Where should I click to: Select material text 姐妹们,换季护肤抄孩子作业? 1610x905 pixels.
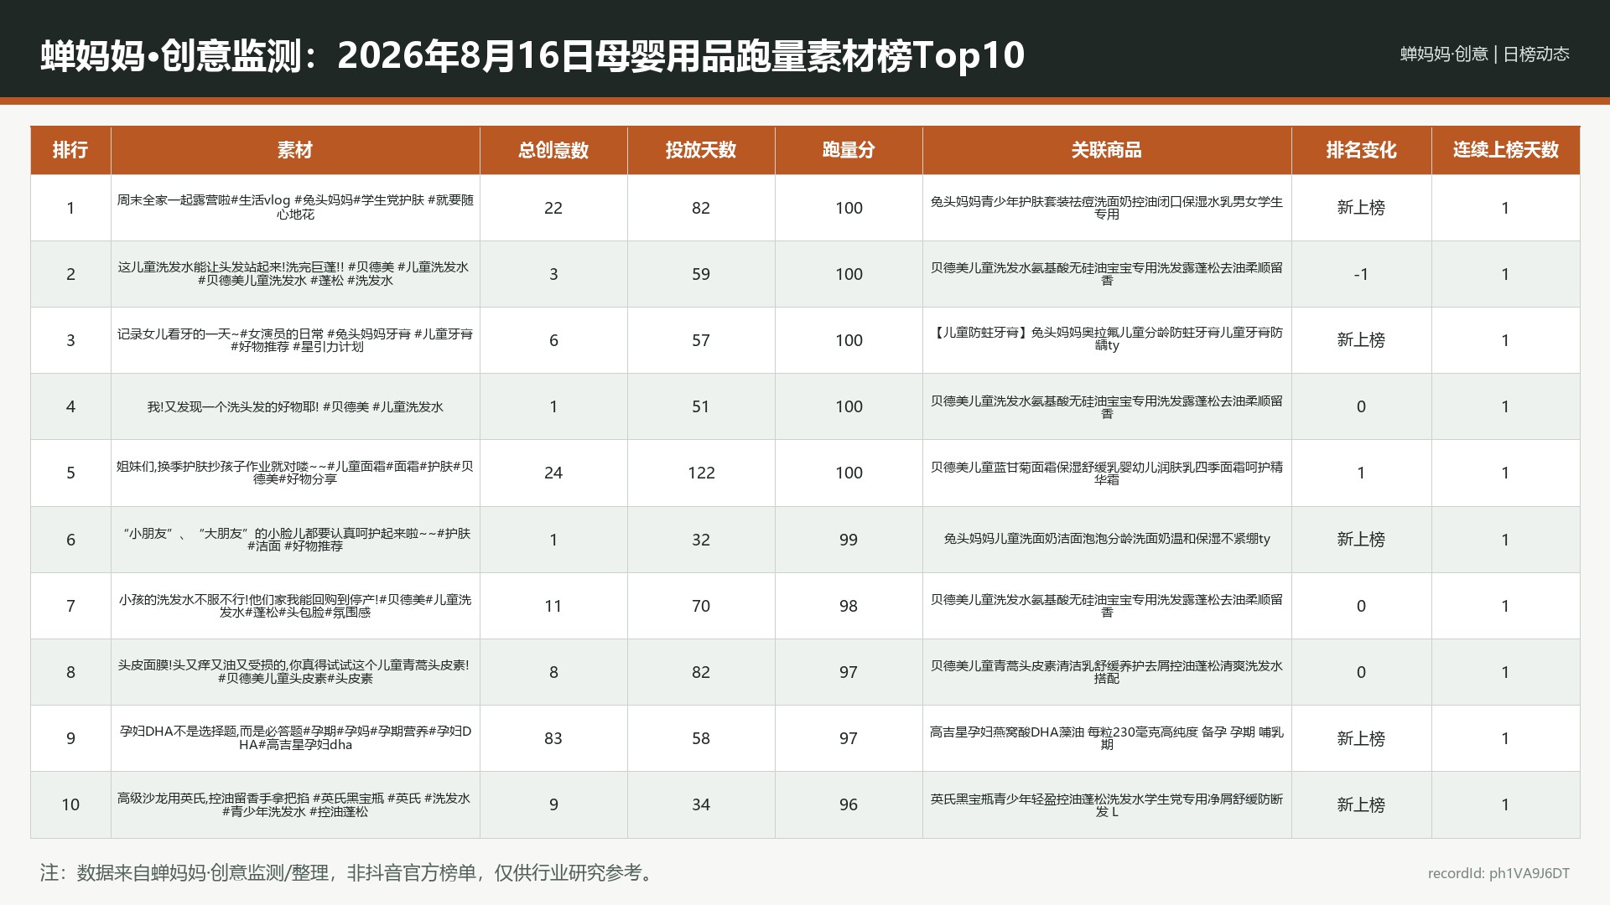[295, 473]
